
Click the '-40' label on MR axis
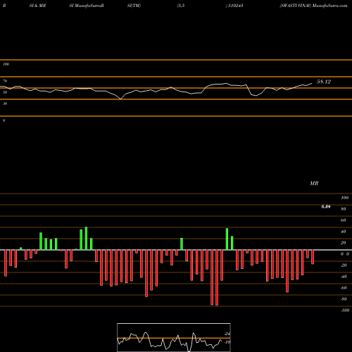coord(344,277)
